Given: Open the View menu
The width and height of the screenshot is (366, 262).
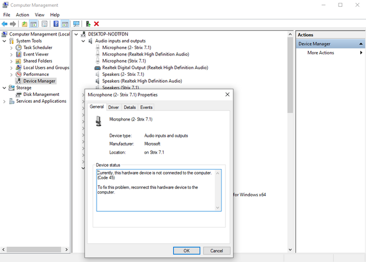Looking at the screenshot, I should (x=39, y=15).
